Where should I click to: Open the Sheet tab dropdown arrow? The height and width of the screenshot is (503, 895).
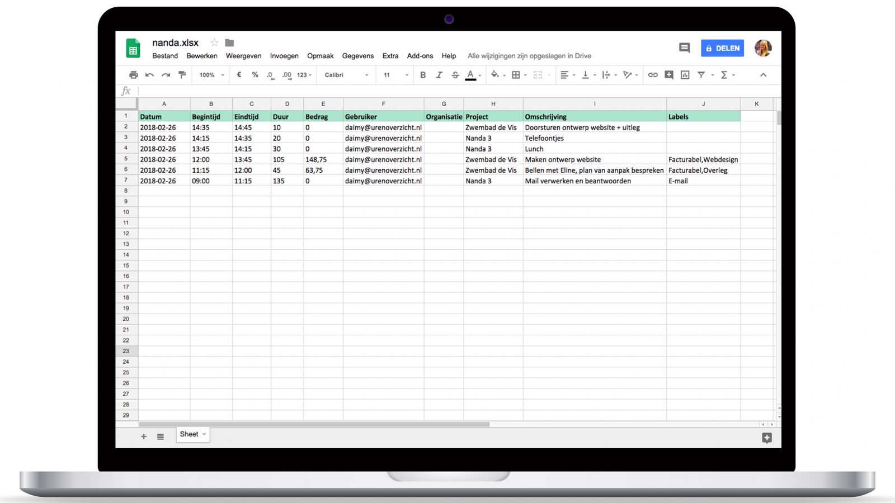click(x=204, y=434)
